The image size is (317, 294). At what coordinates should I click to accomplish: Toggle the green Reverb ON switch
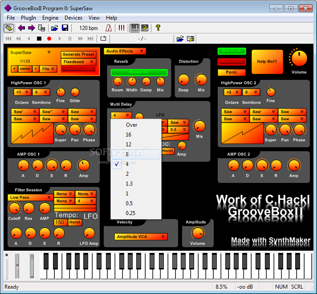[x=139, y=72]
